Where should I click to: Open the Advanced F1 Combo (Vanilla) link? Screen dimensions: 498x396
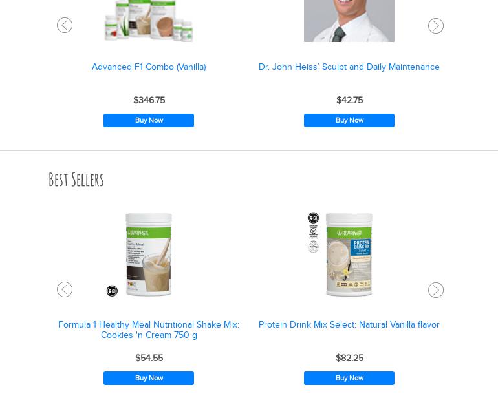pyautogui.click(x=149, y=67)
